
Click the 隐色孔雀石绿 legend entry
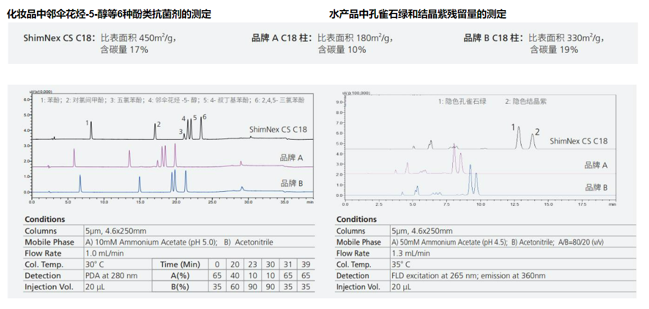(462, 102)
